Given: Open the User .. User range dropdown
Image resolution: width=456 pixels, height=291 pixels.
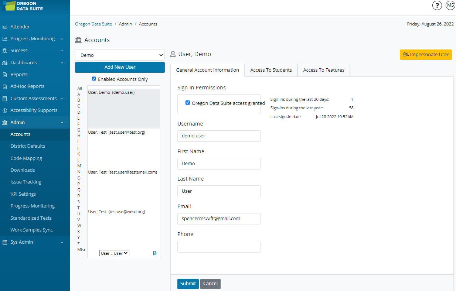Looking at the screenshot, I should click(x=114, y=253).
